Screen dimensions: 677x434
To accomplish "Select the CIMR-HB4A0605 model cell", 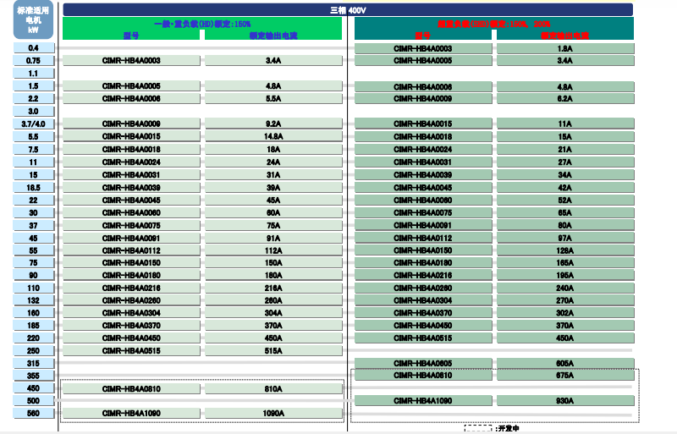I will (x=423, y=363).
